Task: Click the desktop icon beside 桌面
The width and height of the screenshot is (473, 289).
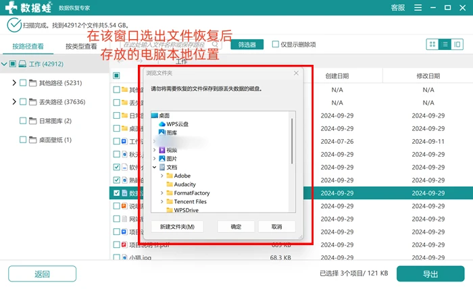Action: pos(155,115)
